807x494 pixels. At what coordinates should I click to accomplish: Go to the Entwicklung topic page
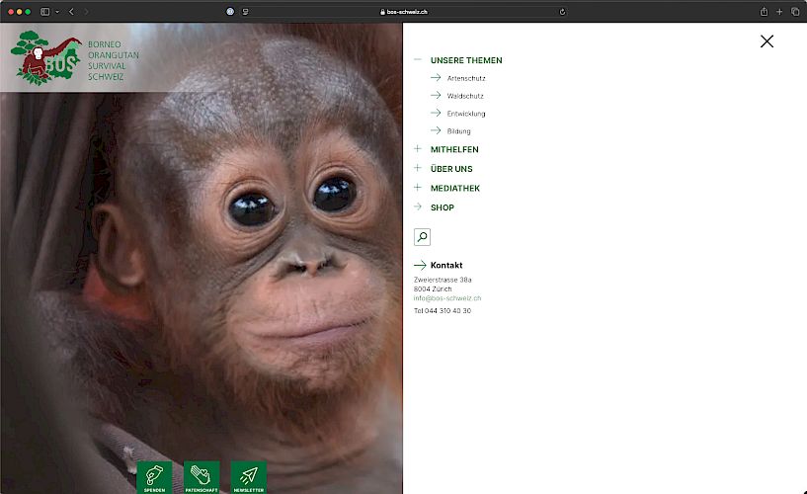465,114
